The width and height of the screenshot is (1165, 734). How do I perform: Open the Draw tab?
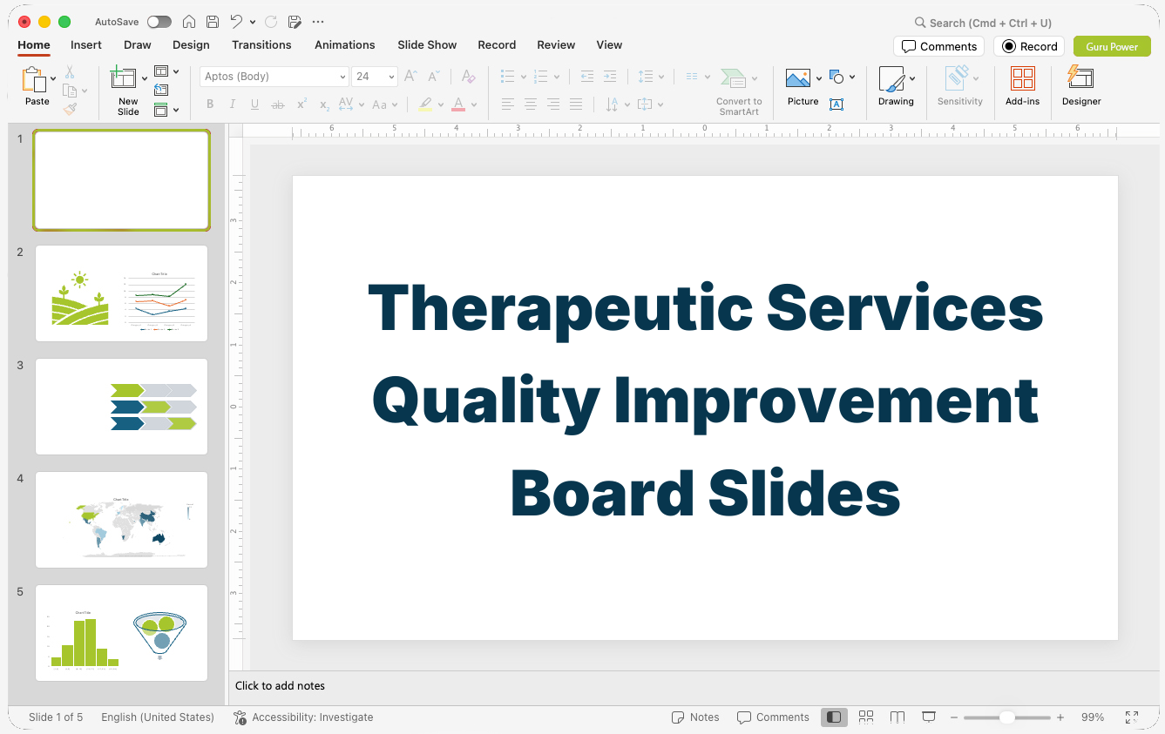point(138,44)
